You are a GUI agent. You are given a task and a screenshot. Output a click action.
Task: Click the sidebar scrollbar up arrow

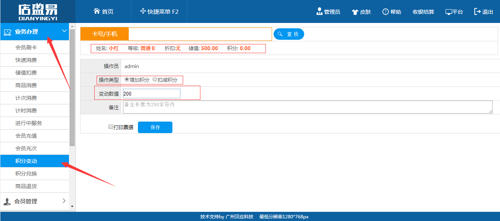point(72,26)
